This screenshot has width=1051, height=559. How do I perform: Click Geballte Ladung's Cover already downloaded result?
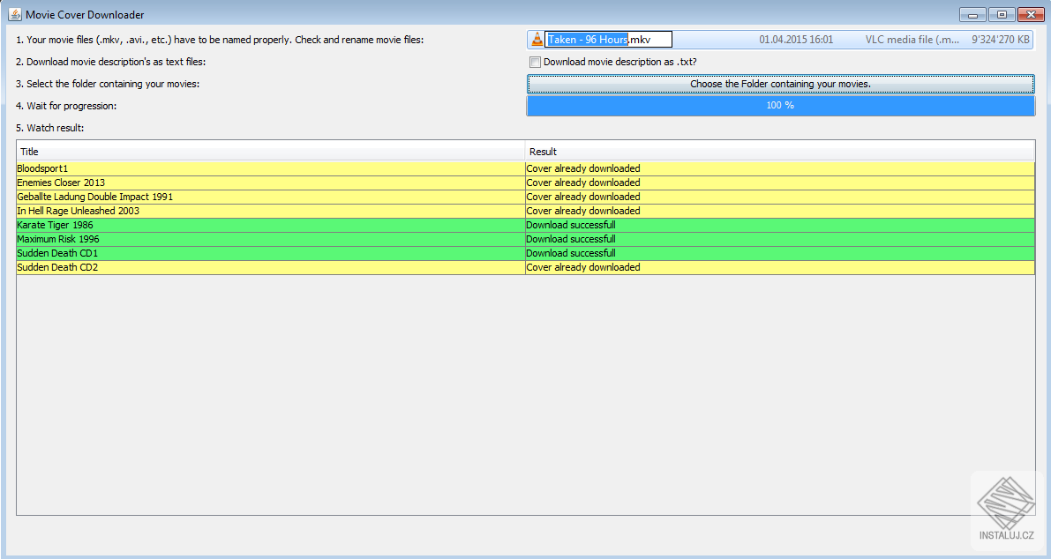pos(780,197)
